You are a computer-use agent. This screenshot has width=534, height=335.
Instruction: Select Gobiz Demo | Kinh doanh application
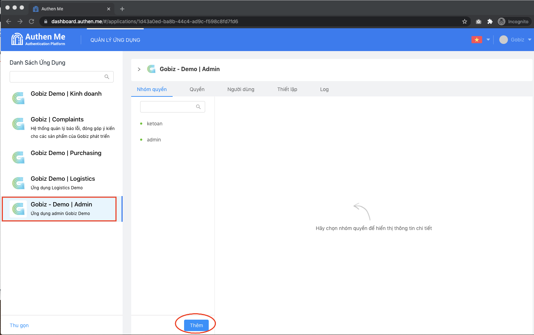pos(61,98)
